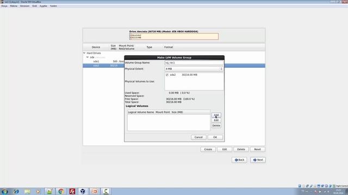Open the Yardım menu
This screenshot has height=195, width=348.
[53, 6]
